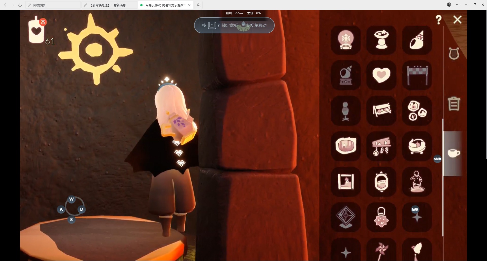Viewport: 487px width, 261px height.
Task: Choose the four-point star prop labeled 空格
Action: click(417, 217)
